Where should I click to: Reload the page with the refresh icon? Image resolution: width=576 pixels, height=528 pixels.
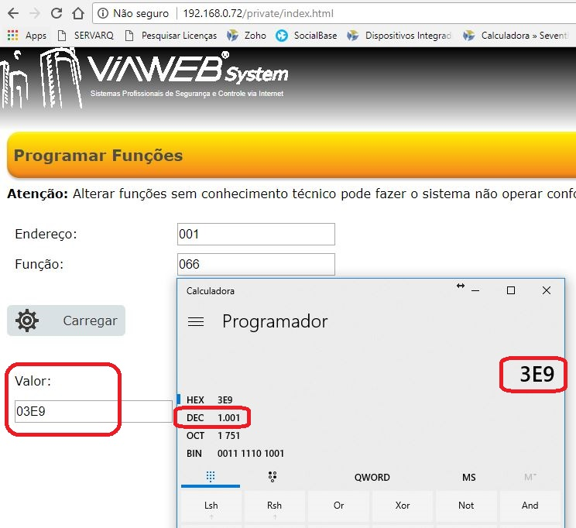coord(57,14)
